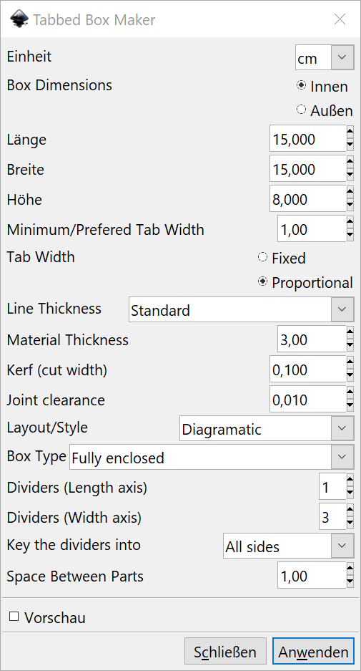The width and height of the screenshot is (361, 671).
Task: Increase Höhe value with up arrow
Action: (350, 192)
